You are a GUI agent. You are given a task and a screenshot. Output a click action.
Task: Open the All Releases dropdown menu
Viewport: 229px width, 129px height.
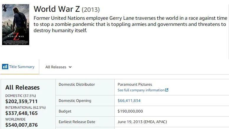(58, 67)
